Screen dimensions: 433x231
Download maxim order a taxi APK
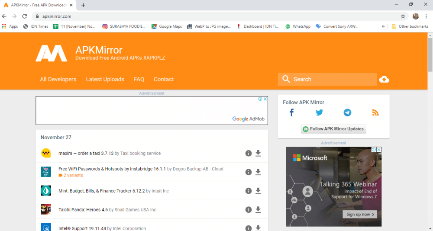[x=258, y=153]
